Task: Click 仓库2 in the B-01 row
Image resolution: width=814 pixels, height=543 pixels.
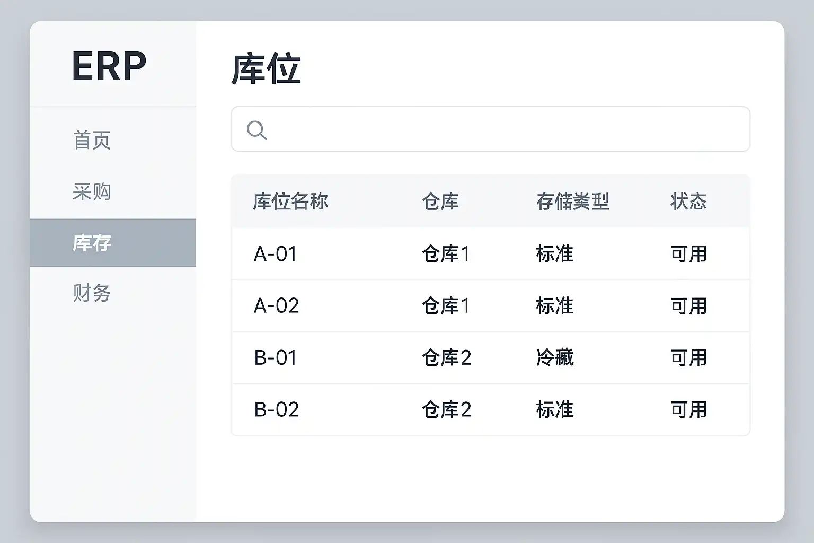Action: tap(446, 358)
